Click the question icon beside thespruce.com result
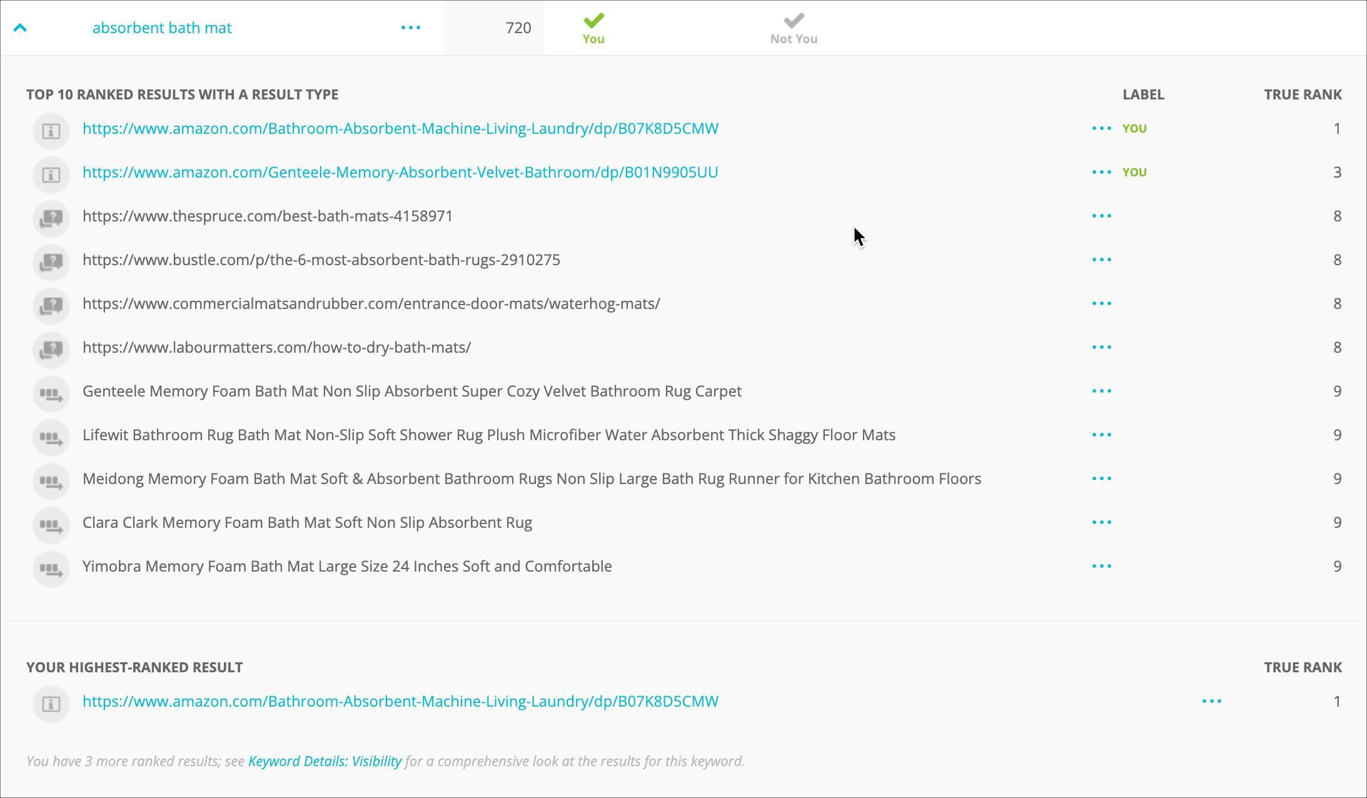The height and width of the screenshot is (798, 1367). 51,218
